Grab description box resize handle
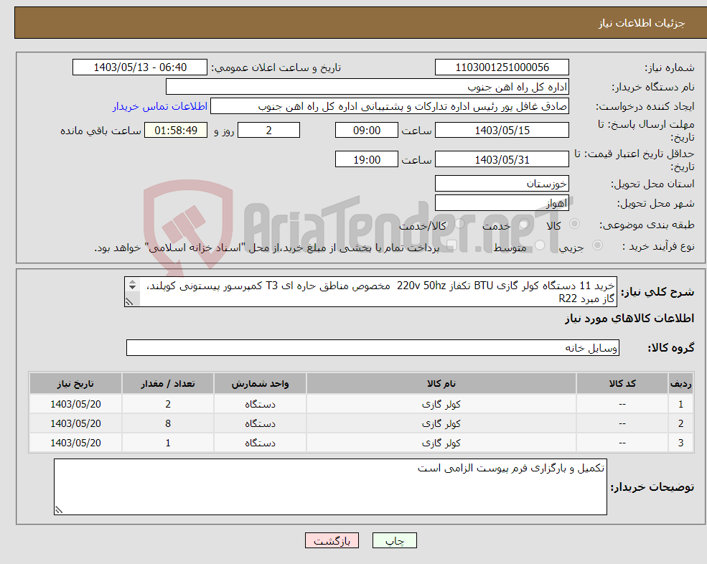The image size is (707, 564). click(x=129, y=301)
